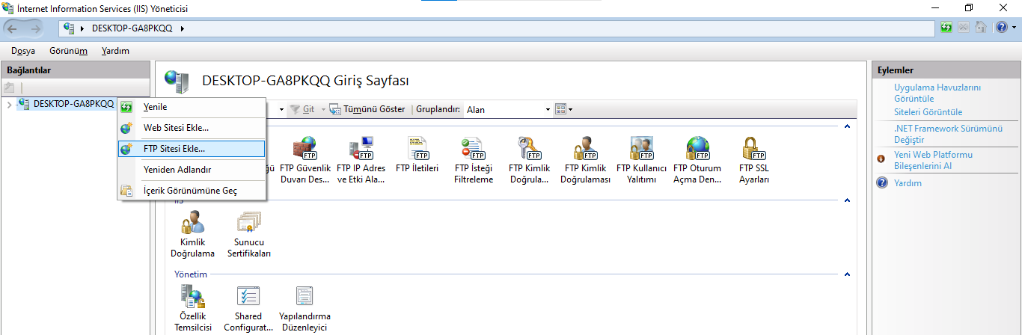Image resolution: width=1022 pixels, height=335 pixels.
Task: Click the IIS Manager icon in title bar
Action: (8, 8)
